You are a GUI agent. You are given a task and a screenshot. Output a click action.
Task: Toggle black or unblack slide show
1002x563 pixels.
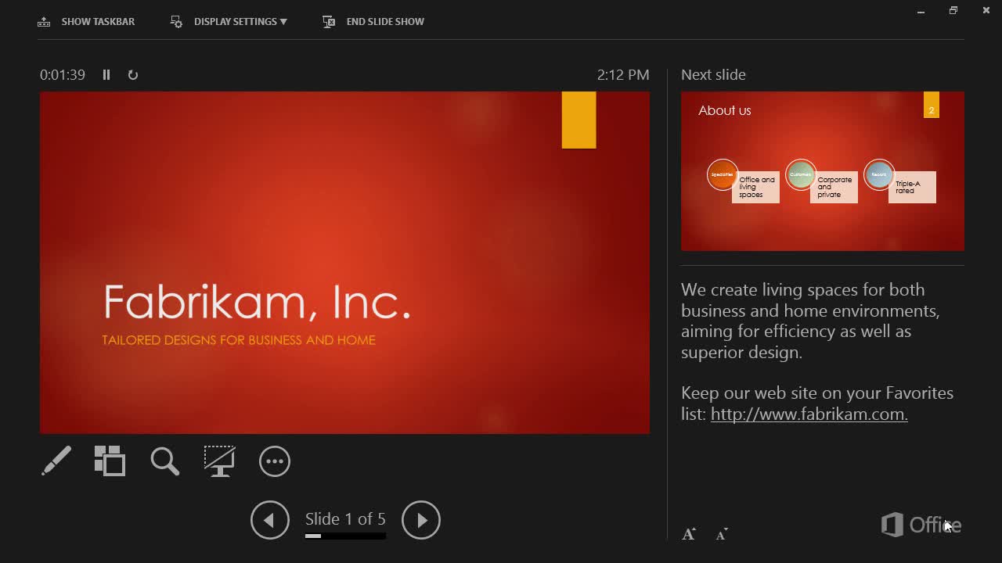tap(219, 461)
